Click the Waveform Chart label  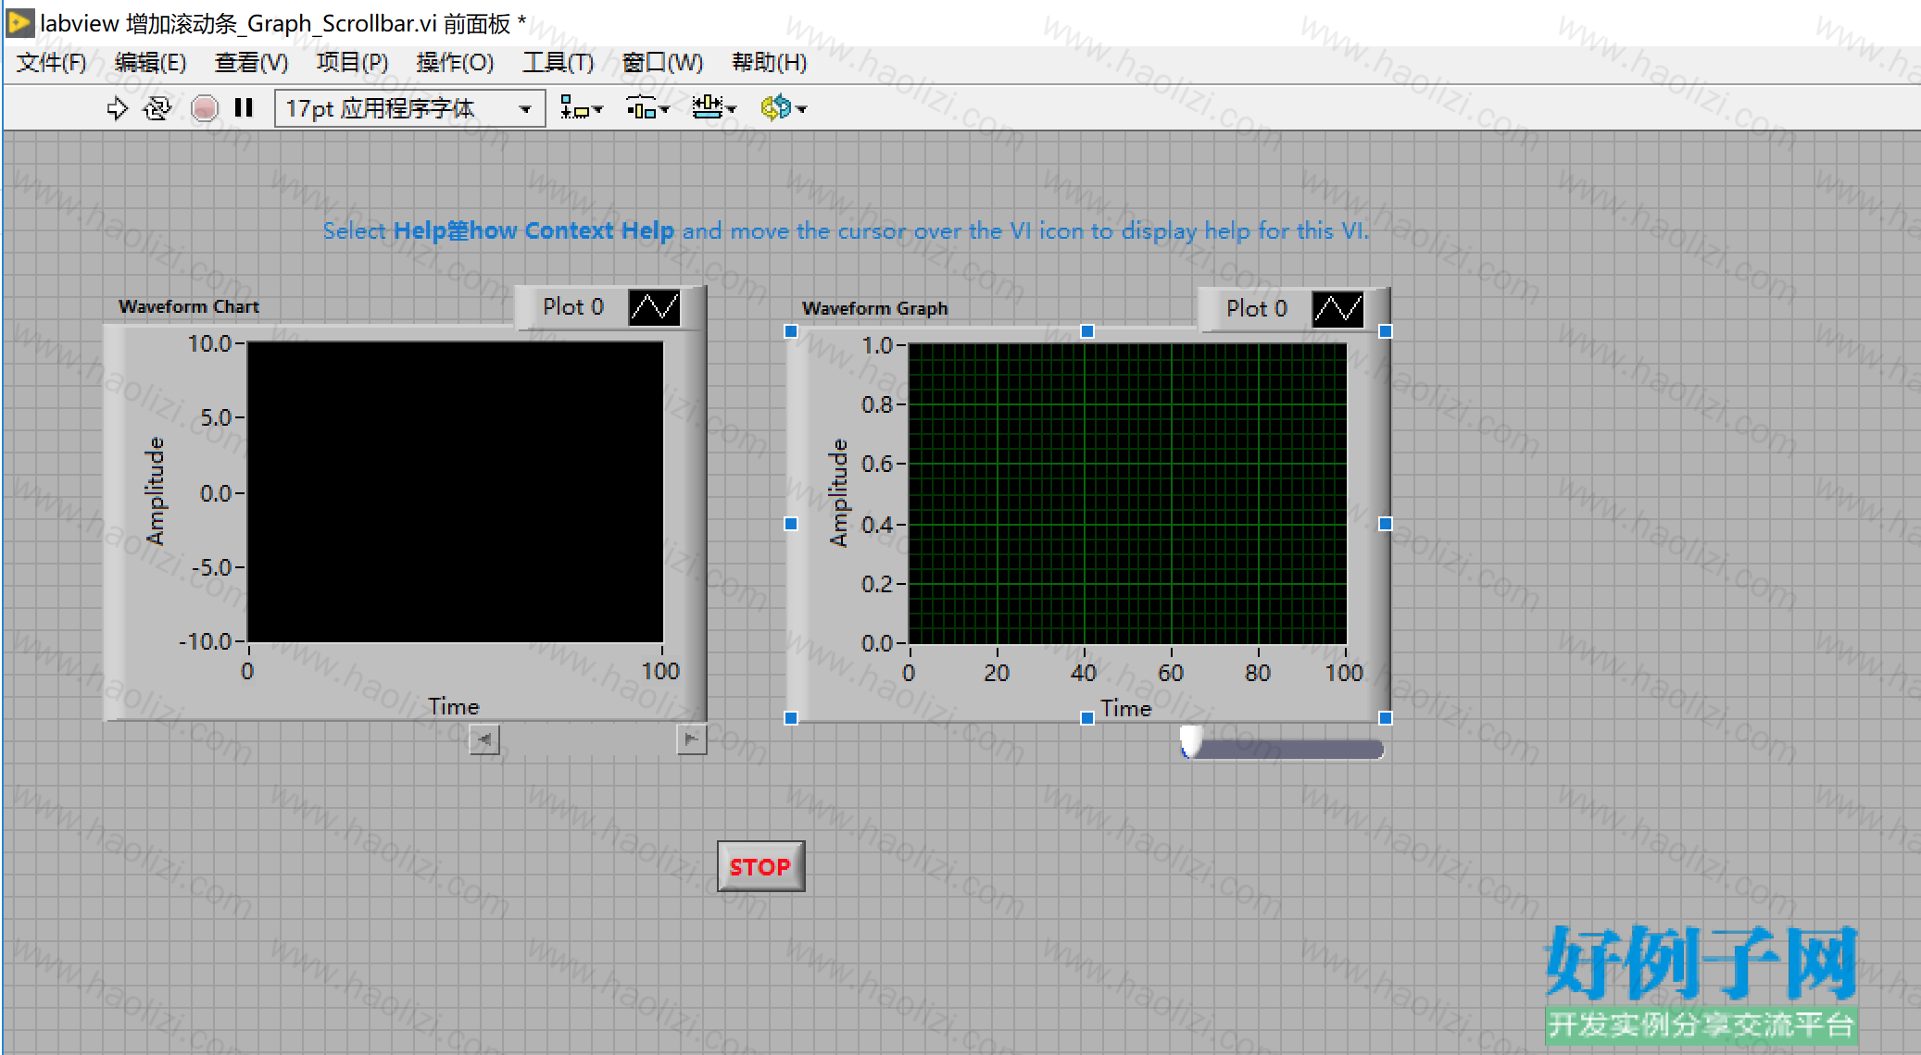pos(189,306)
